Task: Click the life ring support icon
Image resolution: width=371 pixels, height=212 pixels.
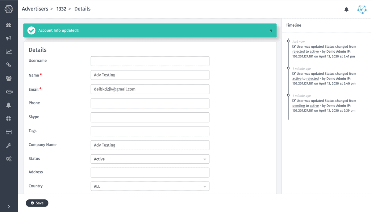Action: [9, 119]
